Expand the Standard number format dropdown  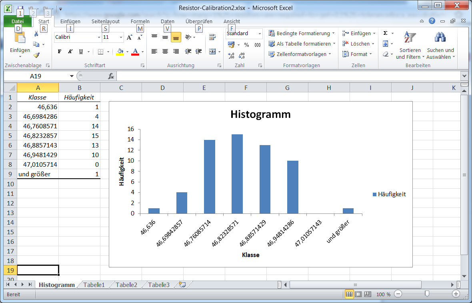tap(260, 34)
